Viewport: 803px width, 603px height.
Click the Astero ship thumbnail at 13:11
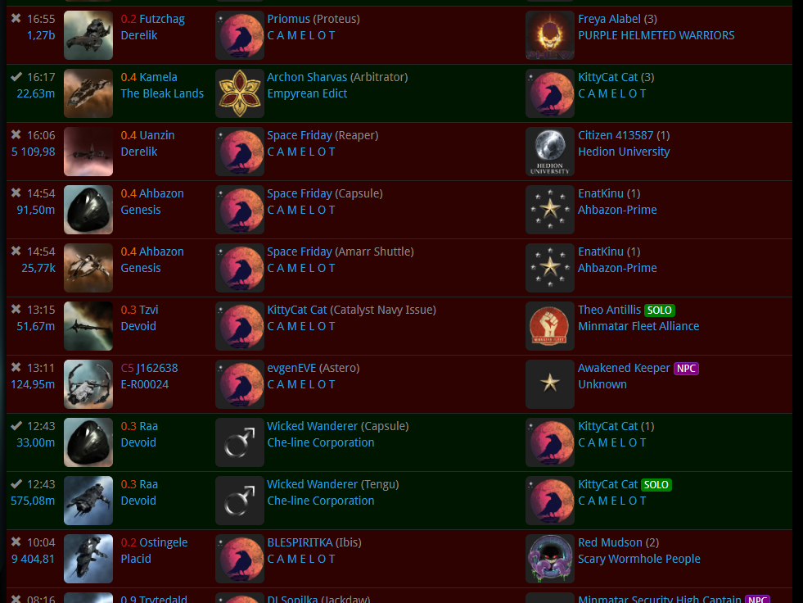pos(88,384)
